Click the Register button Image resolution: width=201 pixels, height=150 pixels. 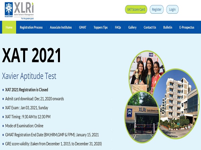(157, 9)
